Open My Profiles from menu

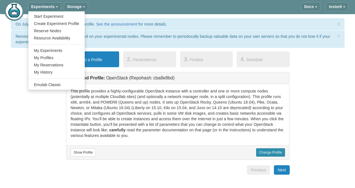click(x=44, y=58)
